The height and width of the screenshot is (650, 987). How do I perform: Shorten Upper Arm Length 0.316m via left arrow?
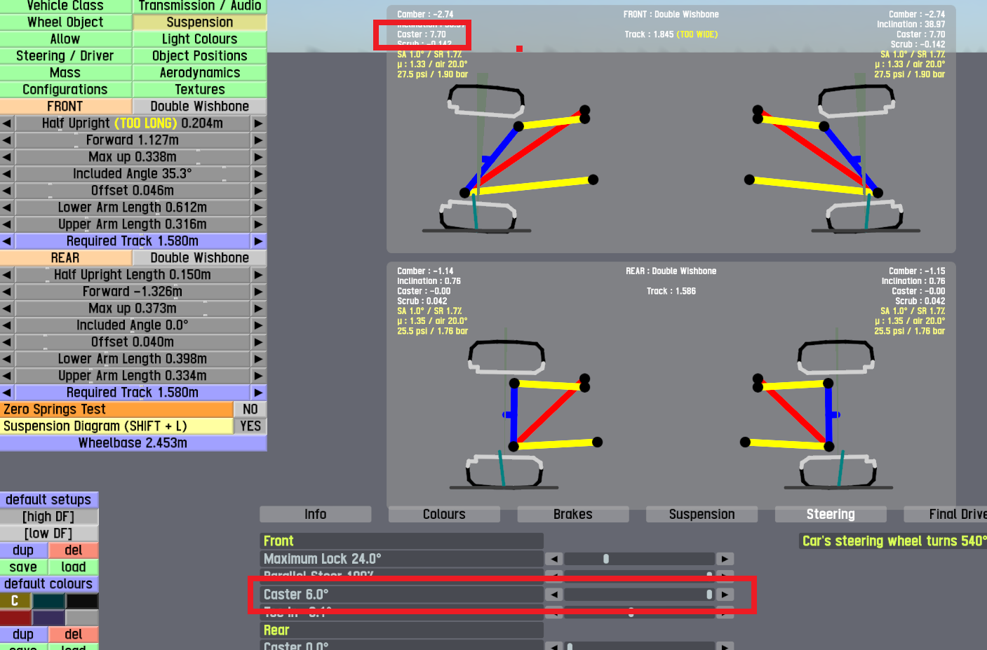coord(7,224)
